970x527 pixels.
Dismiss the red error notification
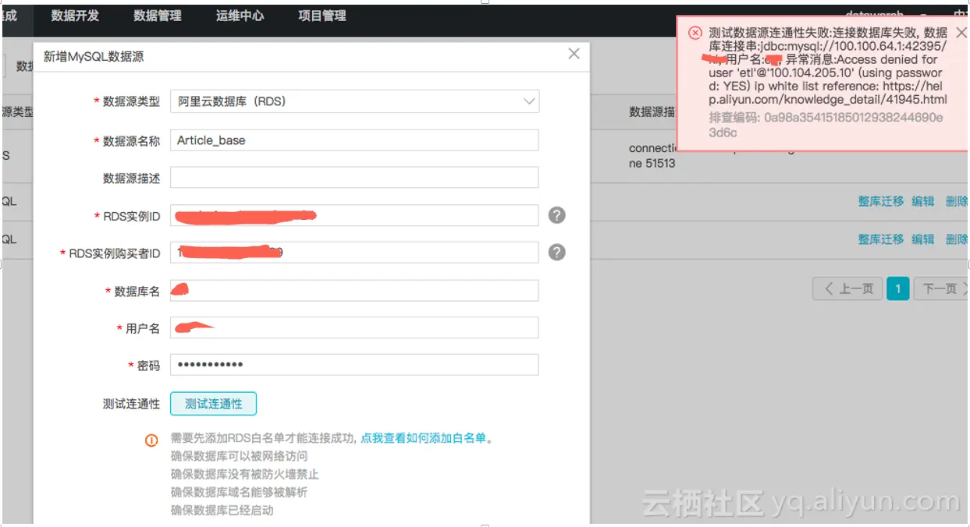[961, 32]
